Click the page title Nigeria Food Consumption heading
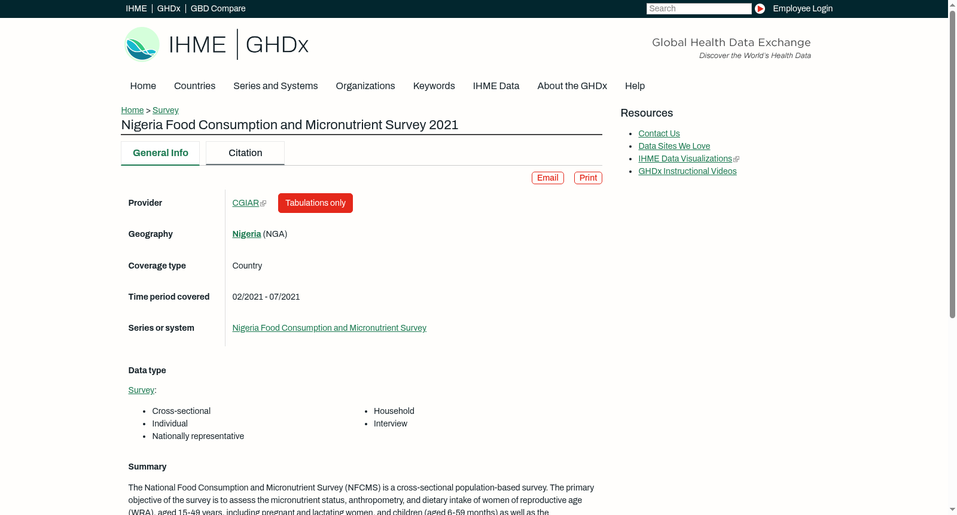Image resolution: width=957 pixels, height=515 pixels. point(289,125)
